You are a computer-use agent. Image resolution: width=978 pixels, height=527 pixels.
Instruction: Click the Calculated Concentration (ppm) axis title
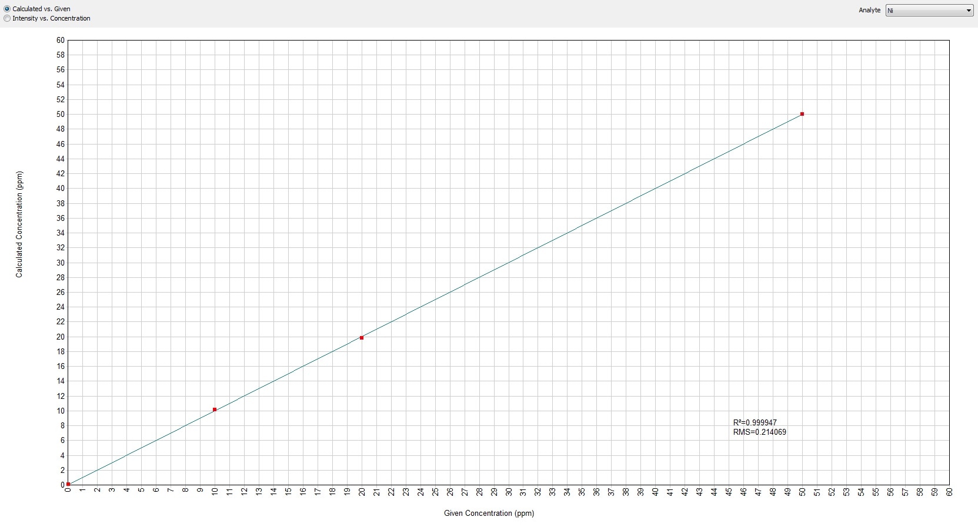(19, 224)
